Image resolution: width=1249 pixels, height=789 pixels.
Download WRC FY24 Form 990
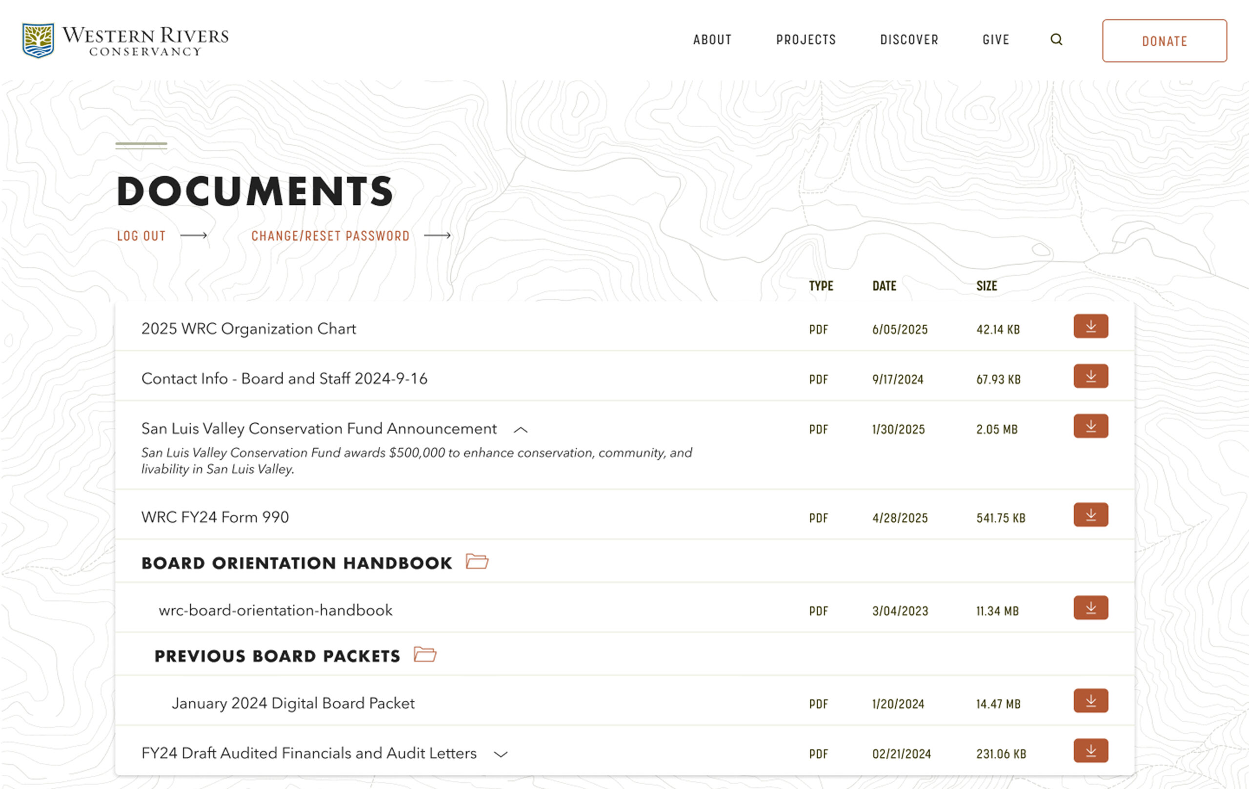click(x=1090, y=514)
